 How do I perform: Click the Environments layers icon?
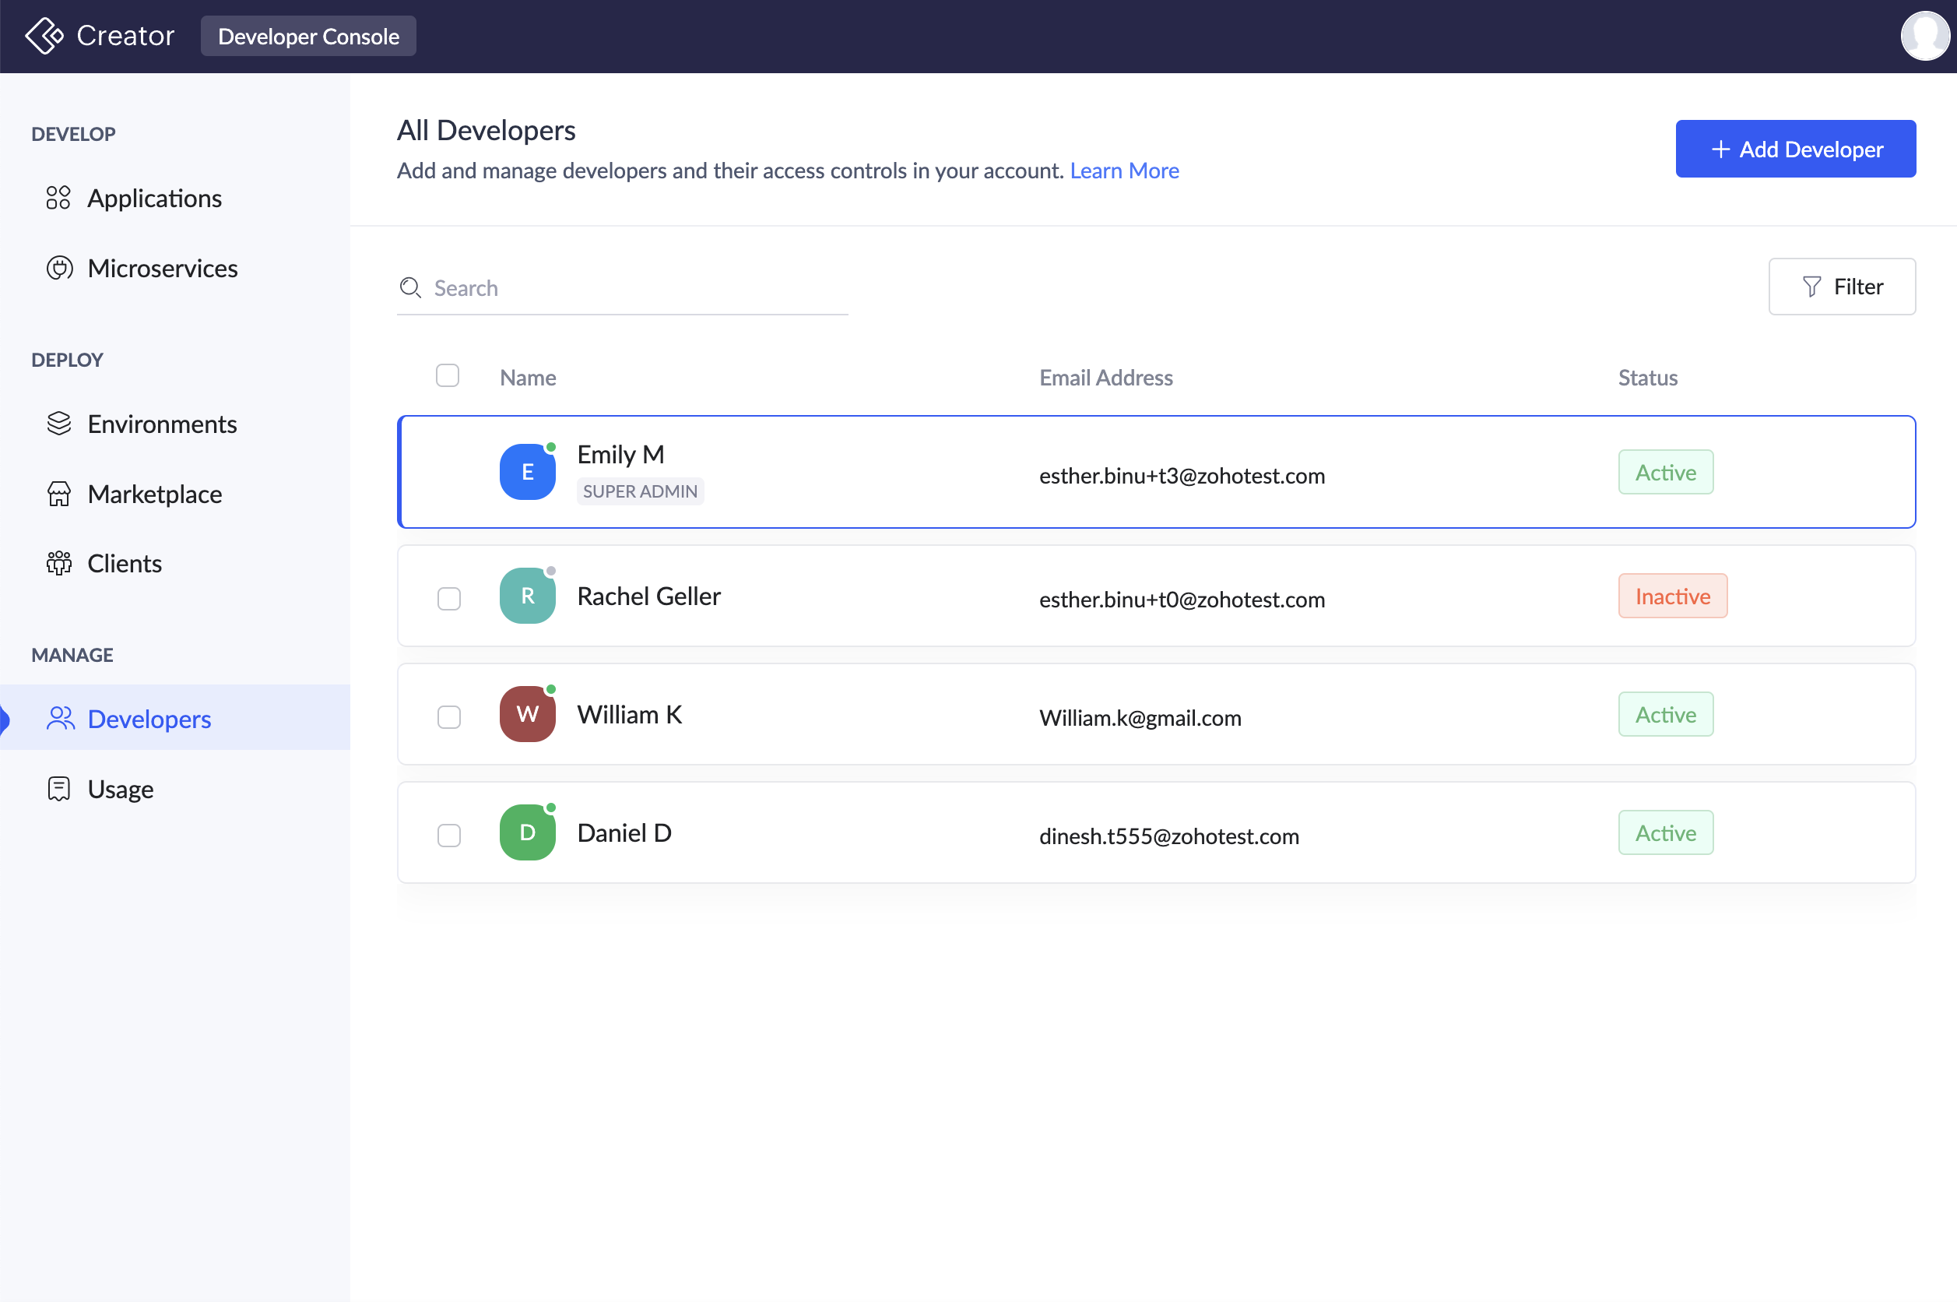(59, 424)
